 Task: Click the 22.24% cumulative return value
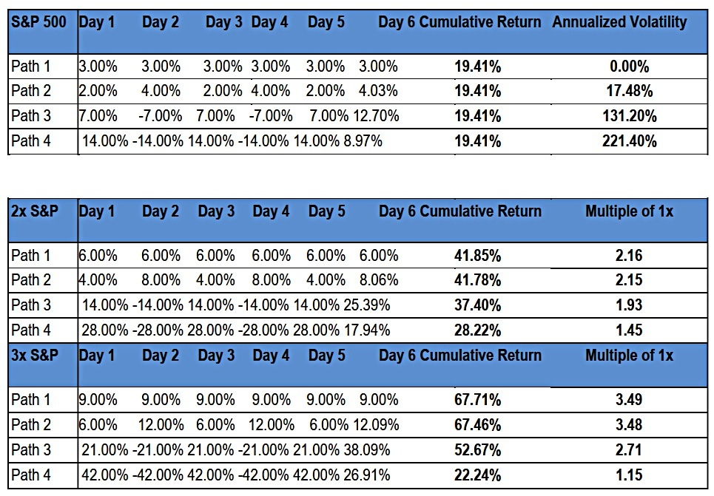[477, 475]
